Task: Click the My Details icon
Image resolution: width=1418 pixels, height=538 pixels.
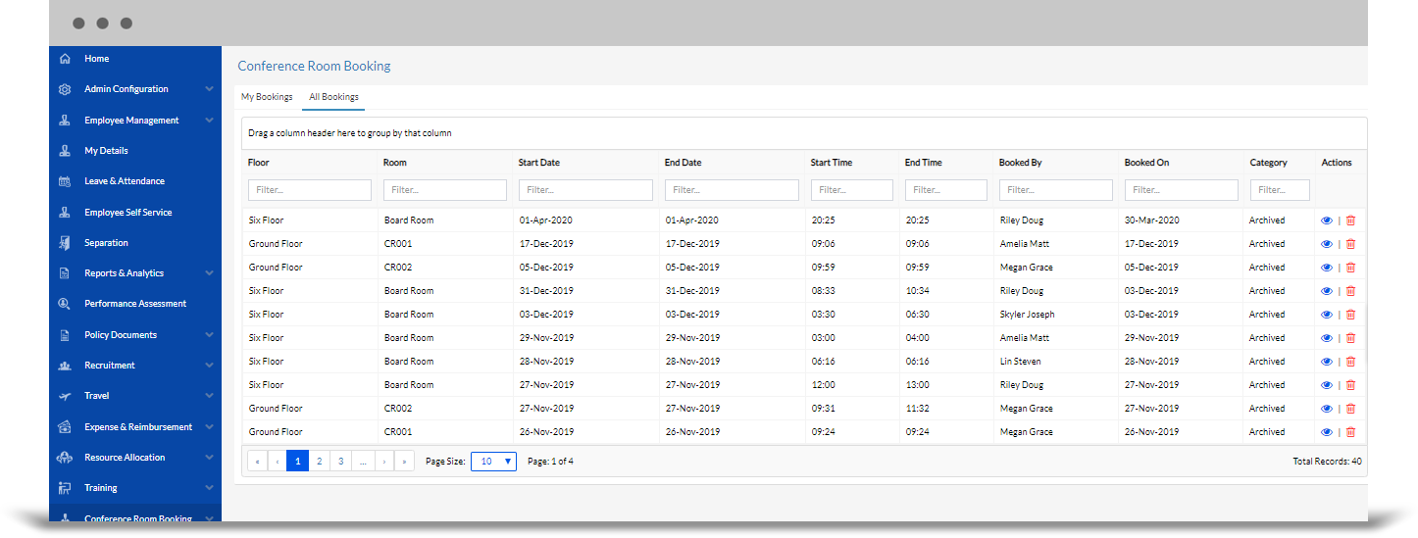Action: (65, 151)
